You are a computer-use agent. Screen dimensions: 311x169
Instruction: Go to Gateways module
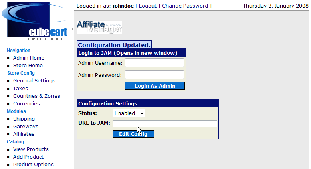(x=26, y=127)
